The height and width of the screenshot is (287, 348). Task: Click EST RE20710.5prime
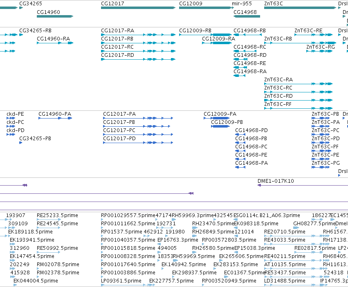coord(285,232)
